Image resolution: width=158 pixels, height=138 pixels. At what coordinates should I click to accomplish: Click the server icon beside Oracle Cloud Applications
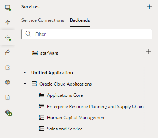tap(34, 84)
